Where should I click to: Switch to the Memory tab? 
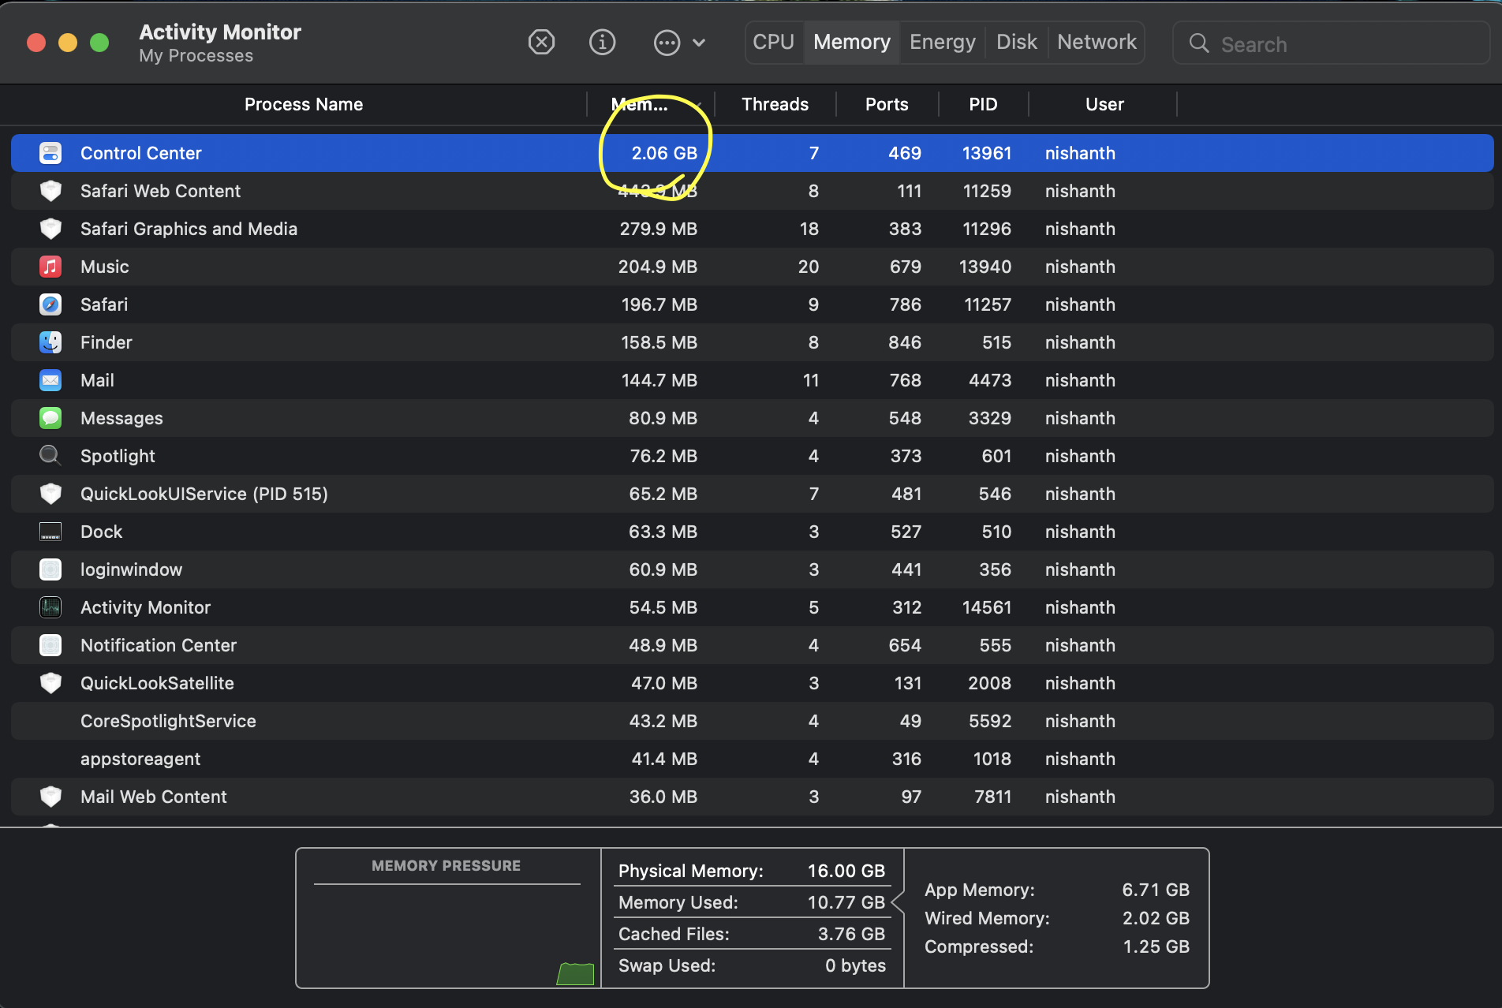[852, 42]
